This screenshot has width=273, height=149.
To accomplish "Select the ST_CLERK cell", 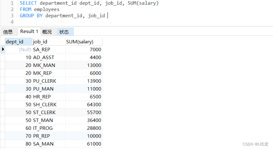I will pyautogui.click(x=49, y=112).
